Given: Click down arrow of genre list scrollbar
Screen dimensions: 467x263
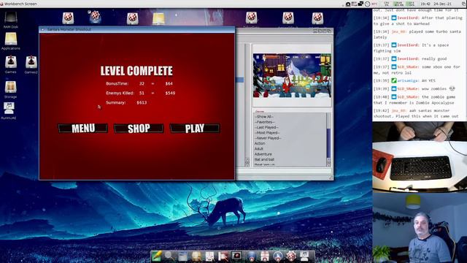Looking at the screenshot, I should point(328,164).
